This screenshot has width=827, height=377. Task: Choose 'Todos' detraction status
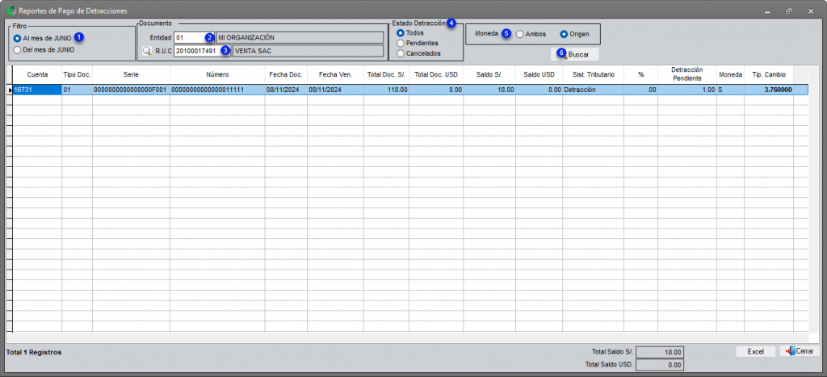click(410, 32)
